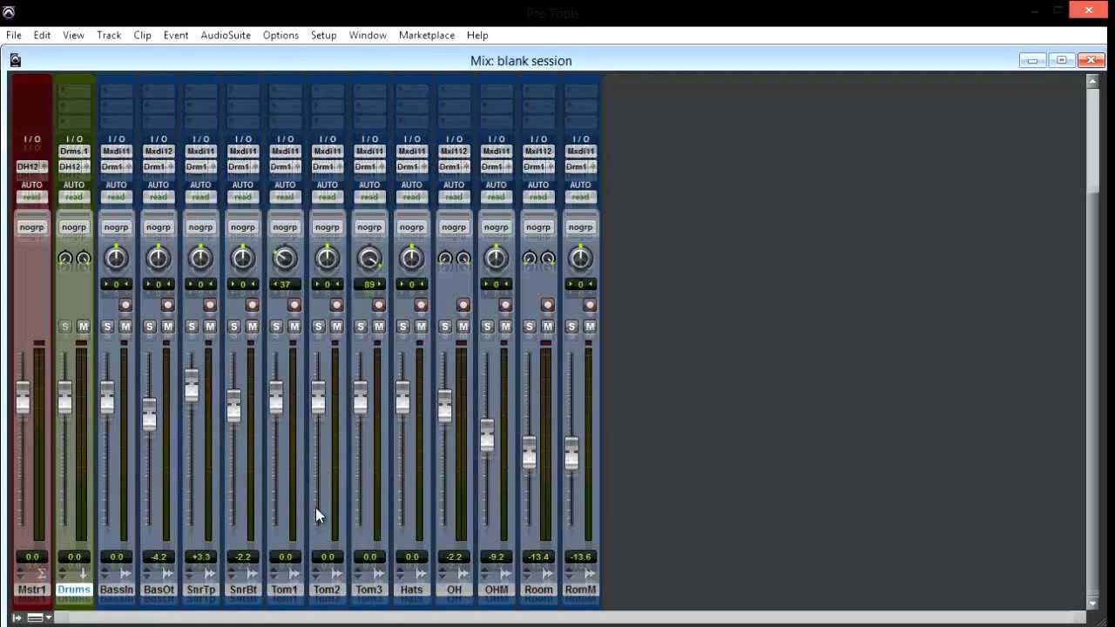1115x627 pixels.
Task: Click the OHM volume fader
Action: click(x=487, y=436)
